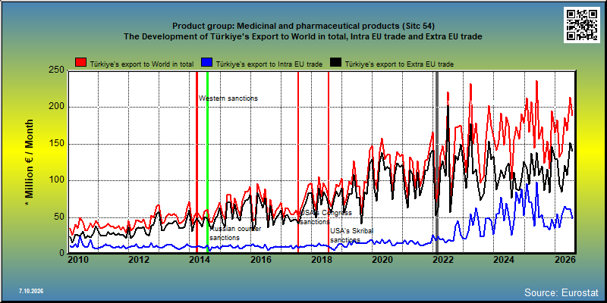607x303 pixels.
Task: Click x-axis year 2012
Action: click(x=138, y=260)
